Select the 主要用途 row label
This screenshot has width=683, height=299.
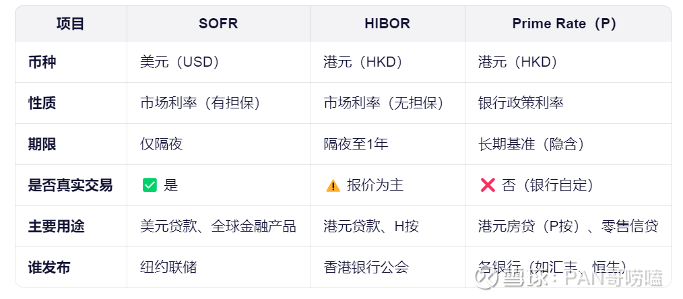coord(57,226)
